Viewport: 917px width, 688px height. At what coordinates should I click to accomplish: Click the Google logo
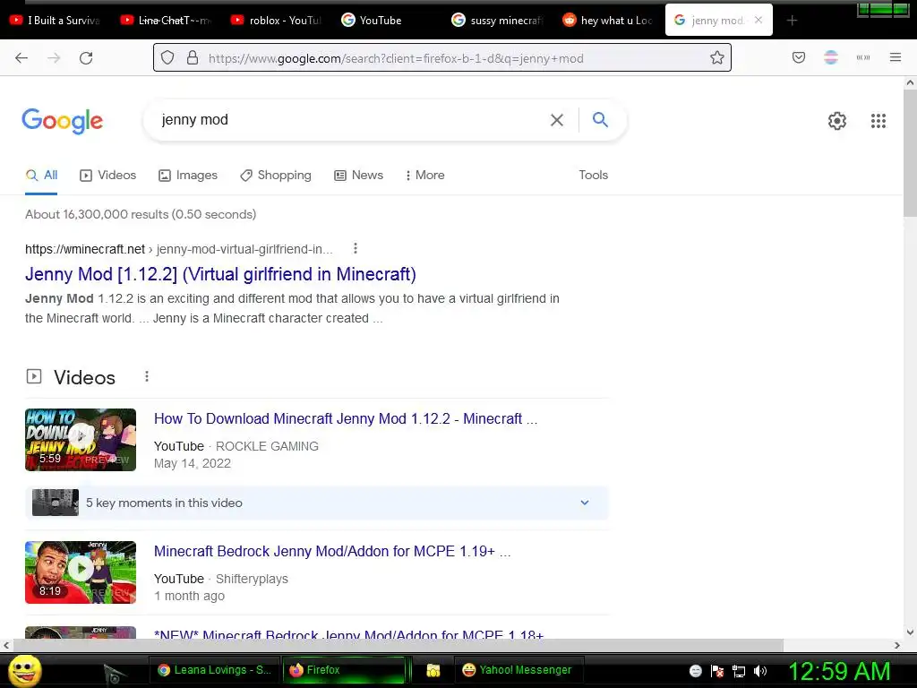[63, 121]
